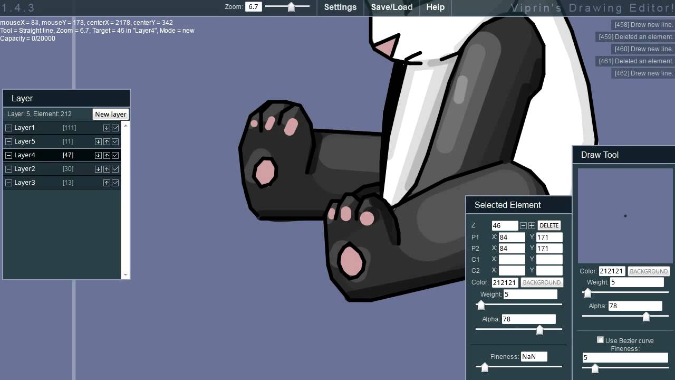Adjust the Alpha slider in Selected Element panel
The height and width of the screenshot is (380, 675).
(539, 330)
